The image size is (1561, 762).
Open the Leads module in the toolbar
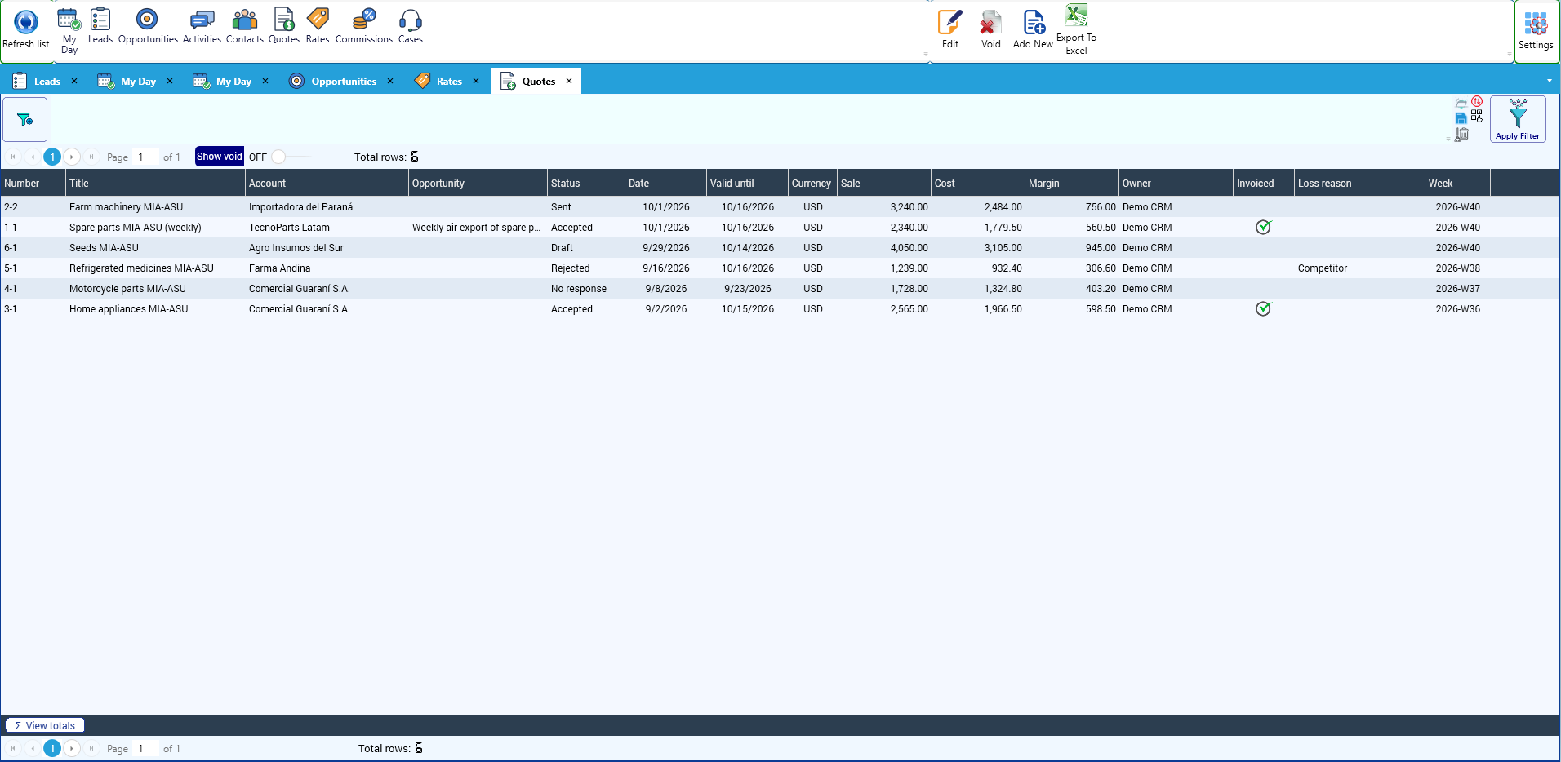100,26
